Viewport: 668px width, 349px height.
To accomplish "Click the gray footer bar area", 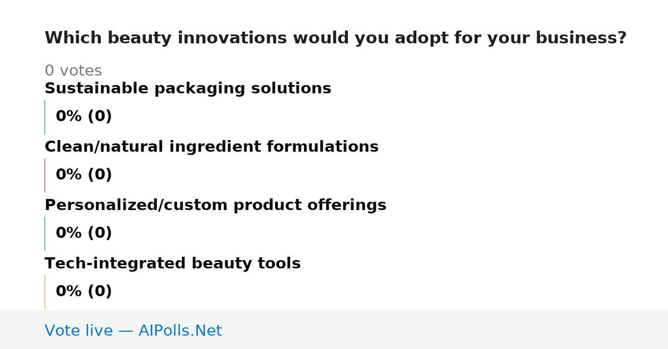I will pyautogui.click(x=334, y=330).
